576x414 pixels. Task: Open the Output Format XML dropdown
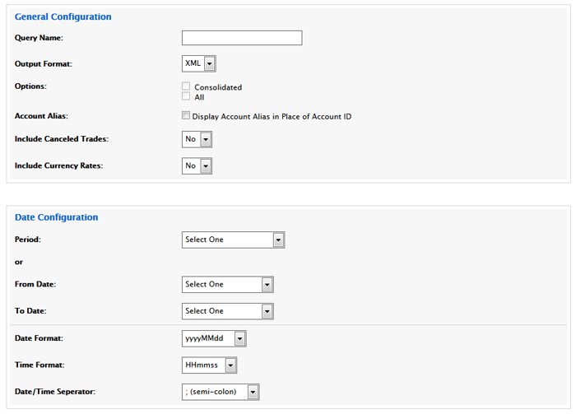pos(199,63)
